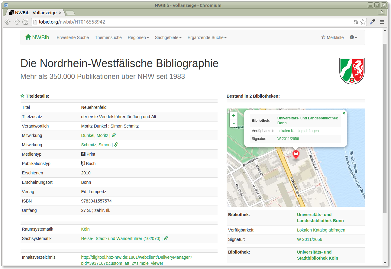Open the Köln Raumsystematik link
391x269 pixels.
86,229
